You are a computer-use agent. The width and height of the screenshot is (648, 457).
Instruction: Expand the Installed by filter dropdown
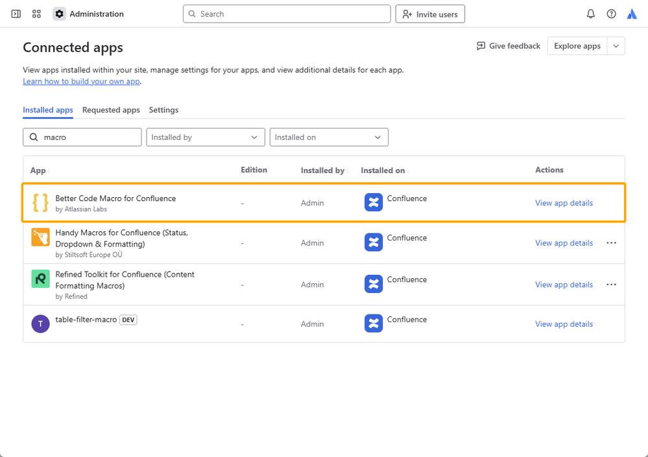[206, 137]
